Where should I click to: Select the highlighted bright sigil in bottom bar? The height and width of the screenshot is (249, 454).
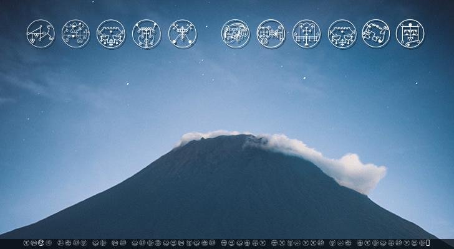coord(41,243)
